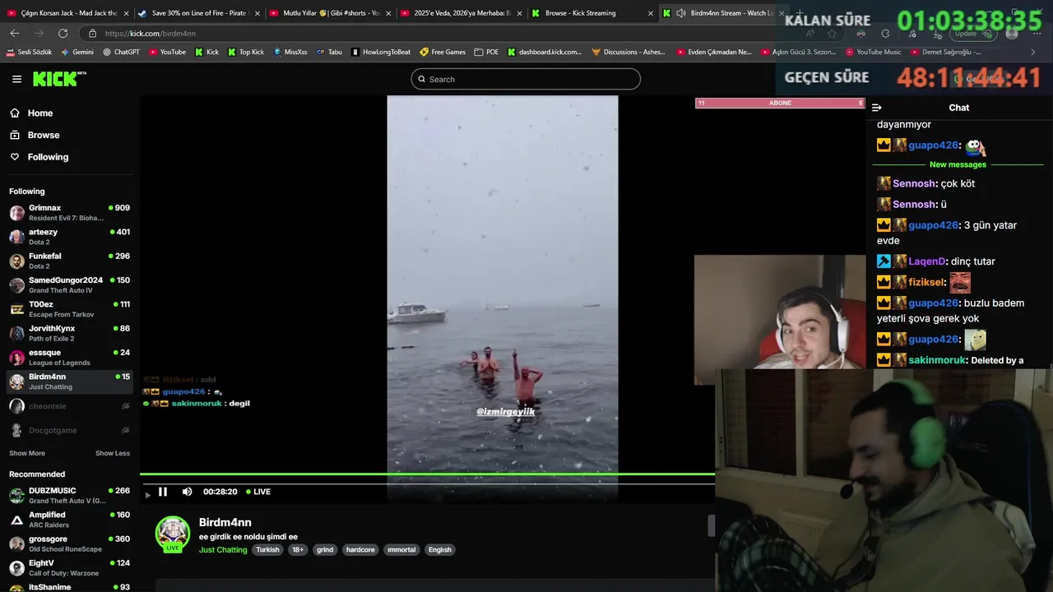Select the English tag
The width and height of the screenshot is (1053, 592).
[440, 550]
